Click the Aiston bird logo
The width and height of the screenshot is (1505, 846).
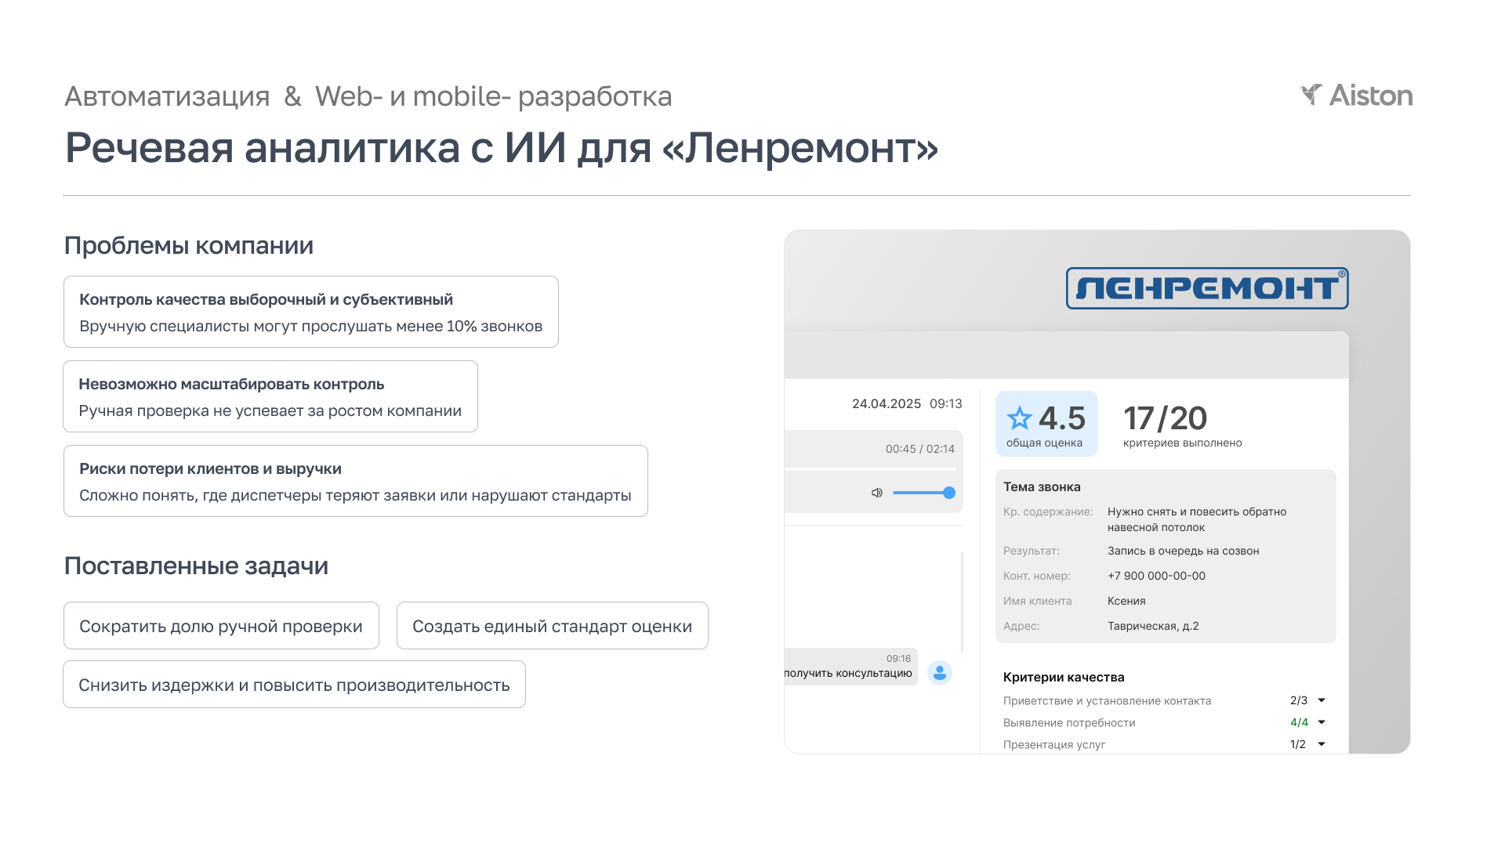point(1311,95)
